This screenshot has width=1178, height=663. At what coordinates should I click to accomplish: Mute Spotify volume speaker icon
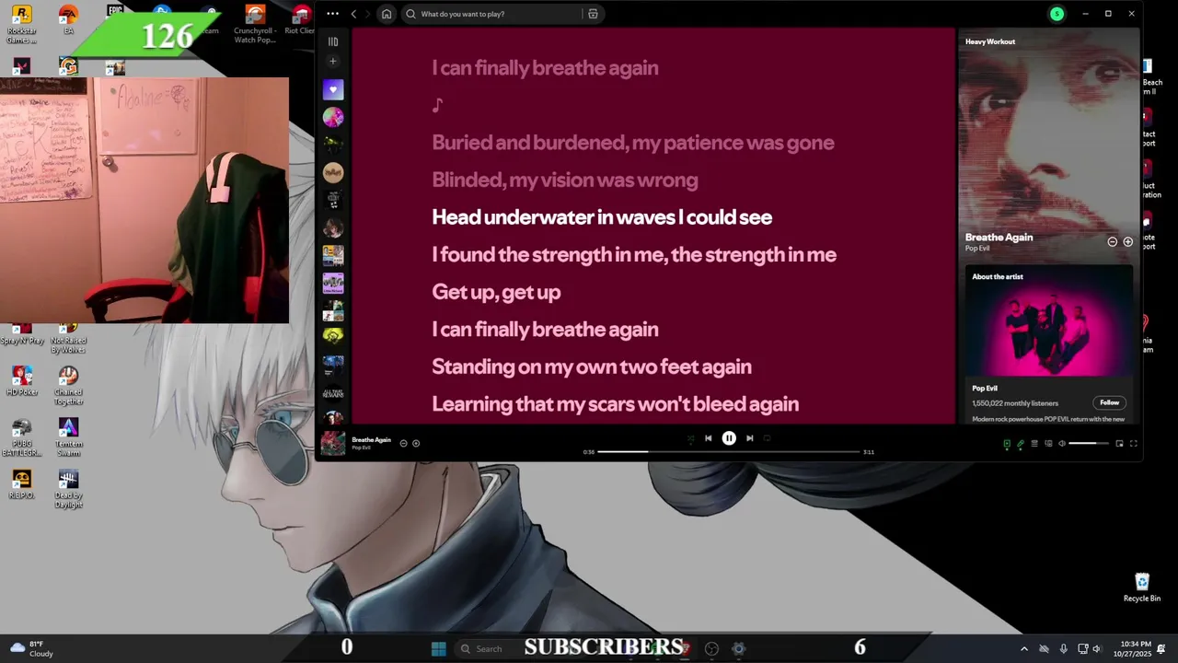pyautogui.click(x=1062, y=444)
